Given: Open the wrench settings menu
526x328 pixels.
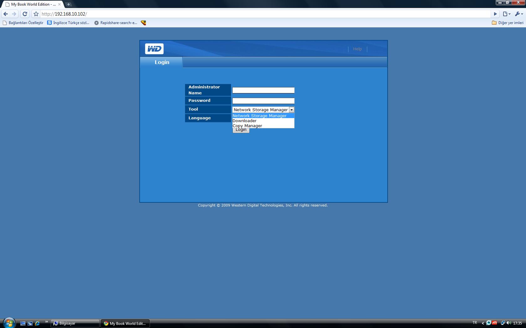Looking at the screenshot, I should click(519, 14).
